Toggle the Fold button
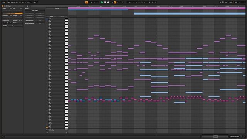Image resolution: width=247 pixels, height=139 pixels. (51, 16)
